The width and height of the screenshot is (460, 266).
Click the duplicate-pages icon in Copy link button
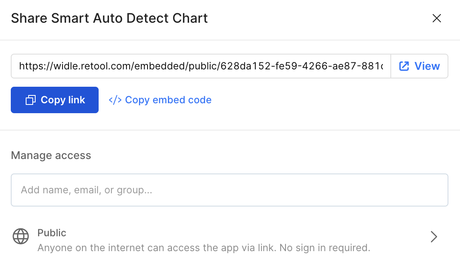click(x=31, y=100)
